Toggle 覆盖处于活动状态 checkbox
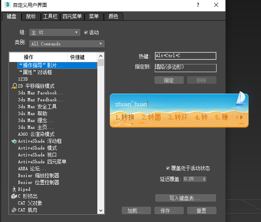The width and height of the screenshot is (261, 222). [x=168, y=168]
